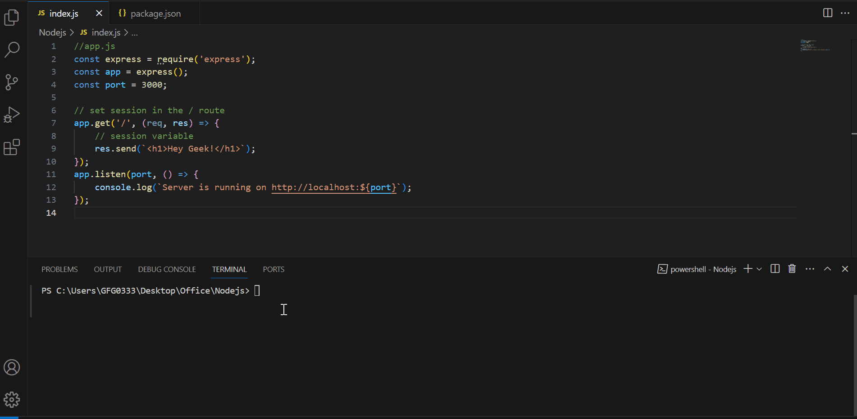Image resolution: width=857 pixels, height=419 pixels.
Task: Open the Extensions marketplace
Action: [11, 147]
